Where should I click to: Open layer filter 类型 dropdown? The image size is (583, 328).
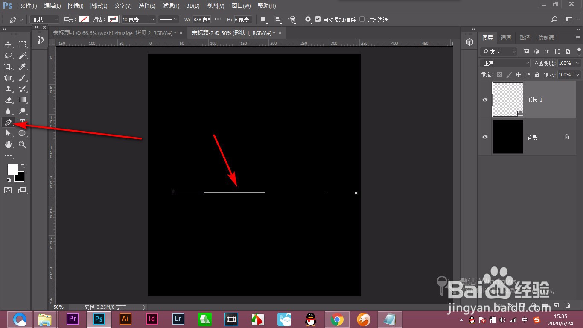pyautogui.click(x=498, y=51)
